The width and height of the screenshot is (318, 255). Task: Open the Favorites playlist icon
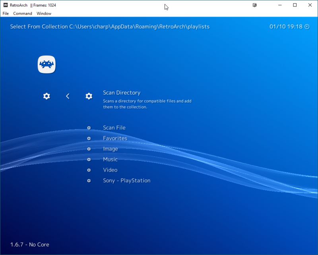pyautogui.click(x=88, y=138)
